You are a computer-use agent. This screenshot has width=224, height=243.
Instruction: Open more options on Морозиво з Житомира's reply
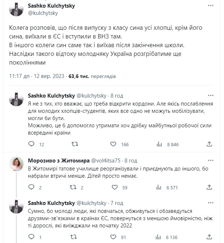click(x=211, y=160)
